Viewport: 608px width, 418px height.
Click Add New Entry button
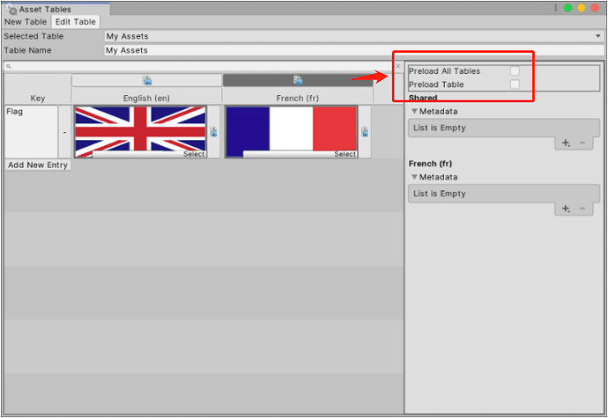tap(38, 165)
